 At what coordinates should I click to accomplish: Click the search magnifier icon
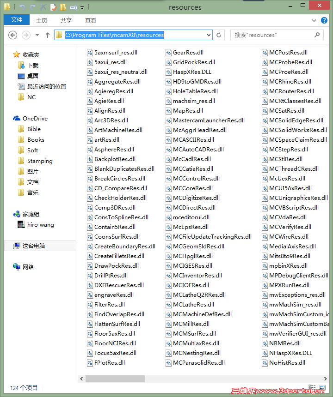click(317, 35)
